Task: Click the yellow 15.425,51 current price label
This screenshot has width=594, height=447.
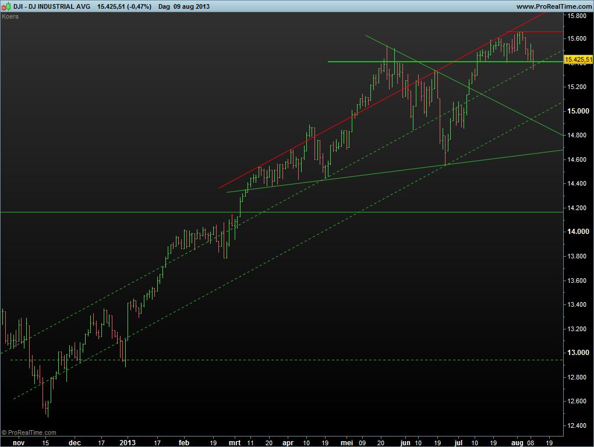Action: 578,59
